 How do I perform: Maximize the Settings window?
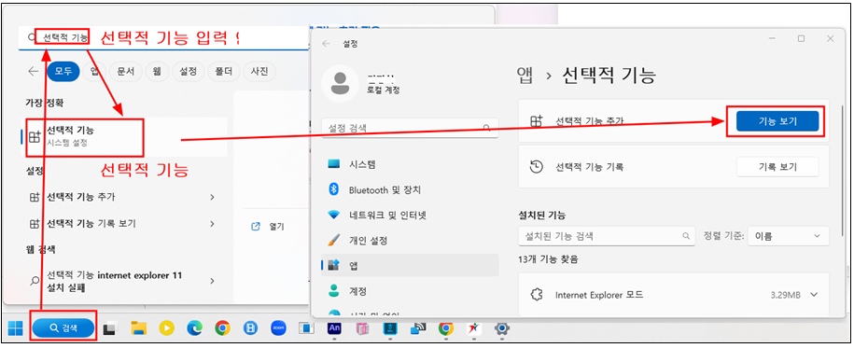801,38
